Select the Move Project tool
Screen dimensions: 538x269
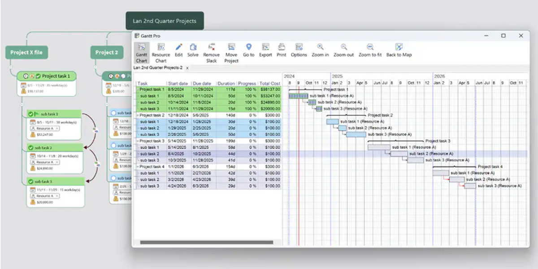(231, 47)
